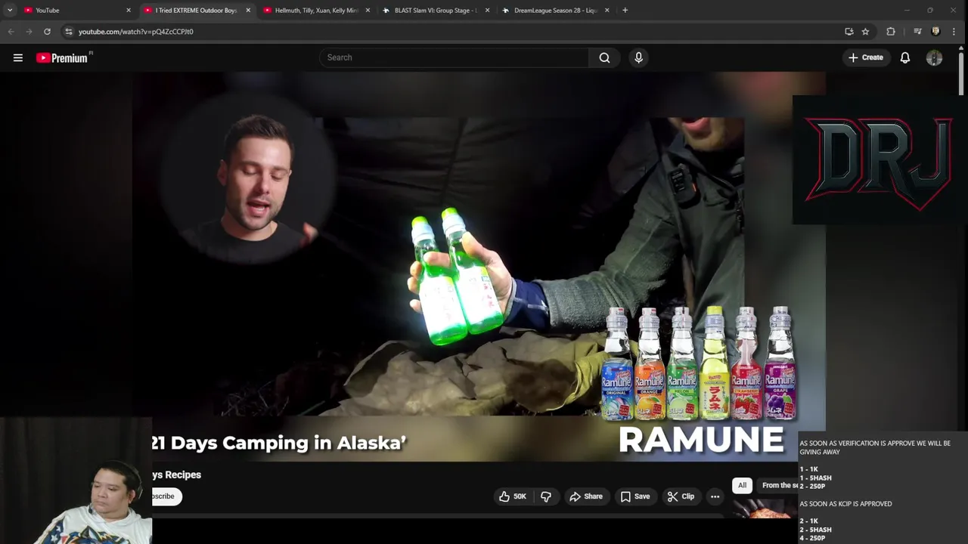Open the YouTube account avatar menu
This screenshot has height=544, width=968.
[935, 58]
